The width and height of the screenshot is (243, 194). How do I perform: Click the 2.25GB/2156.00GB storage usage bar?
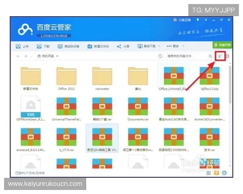point(53,36)
